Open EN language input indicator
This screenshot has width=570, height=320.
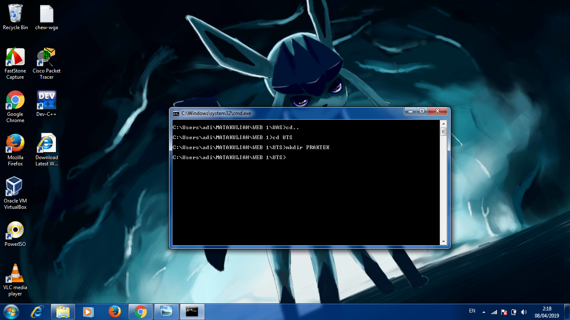coord(472,311)
